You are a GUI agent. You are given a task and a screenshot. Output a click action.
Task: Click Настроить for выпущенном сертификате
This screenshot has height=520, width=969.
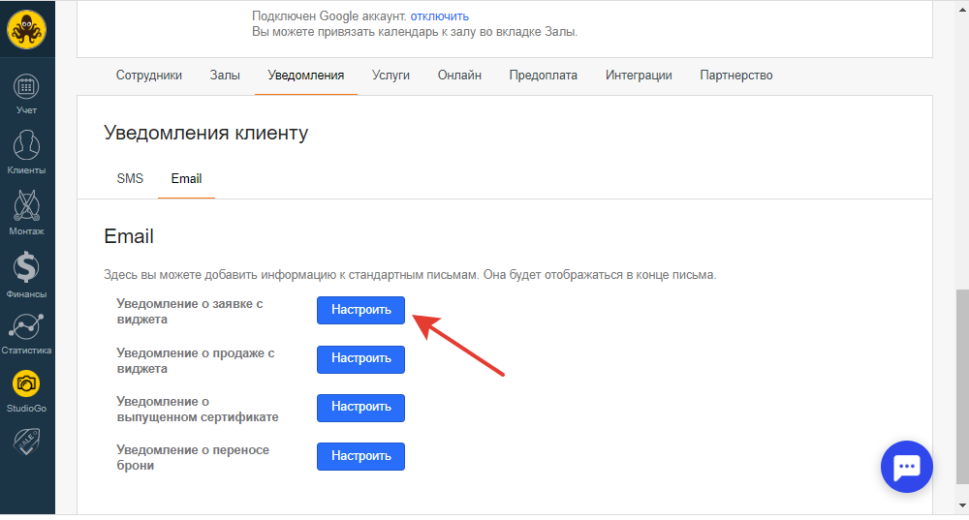click(360, 408)
